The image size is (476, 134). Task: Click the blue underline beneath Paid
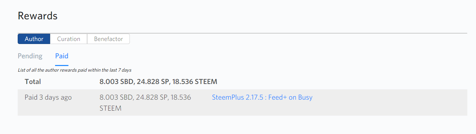[62, 65]
